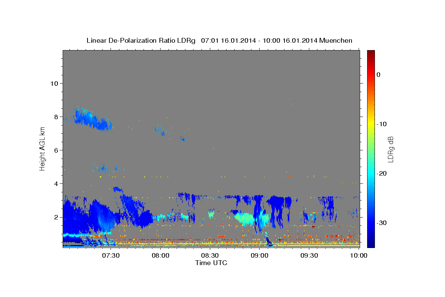Image resolution: width=445 pixels, height=297 pixels.
Task: Click the small echo near 6.6 km after 08:00
Action: 182,139
